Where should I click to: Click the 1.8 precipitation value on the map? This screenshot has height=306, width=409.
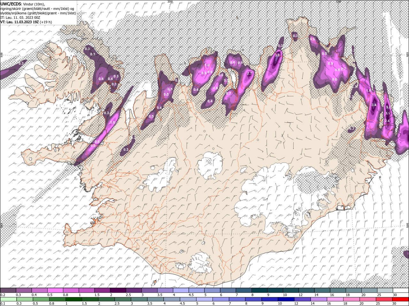(x=368, y=91)
